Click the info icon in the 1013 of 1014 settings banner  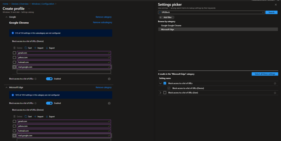[x=13, y=95]
